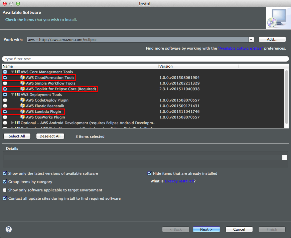Image resolution: width=291 pixels, height=238 pixels.
Task: Click the AWS CloudFormation Tools plugin icon
Action: (23, 78)
